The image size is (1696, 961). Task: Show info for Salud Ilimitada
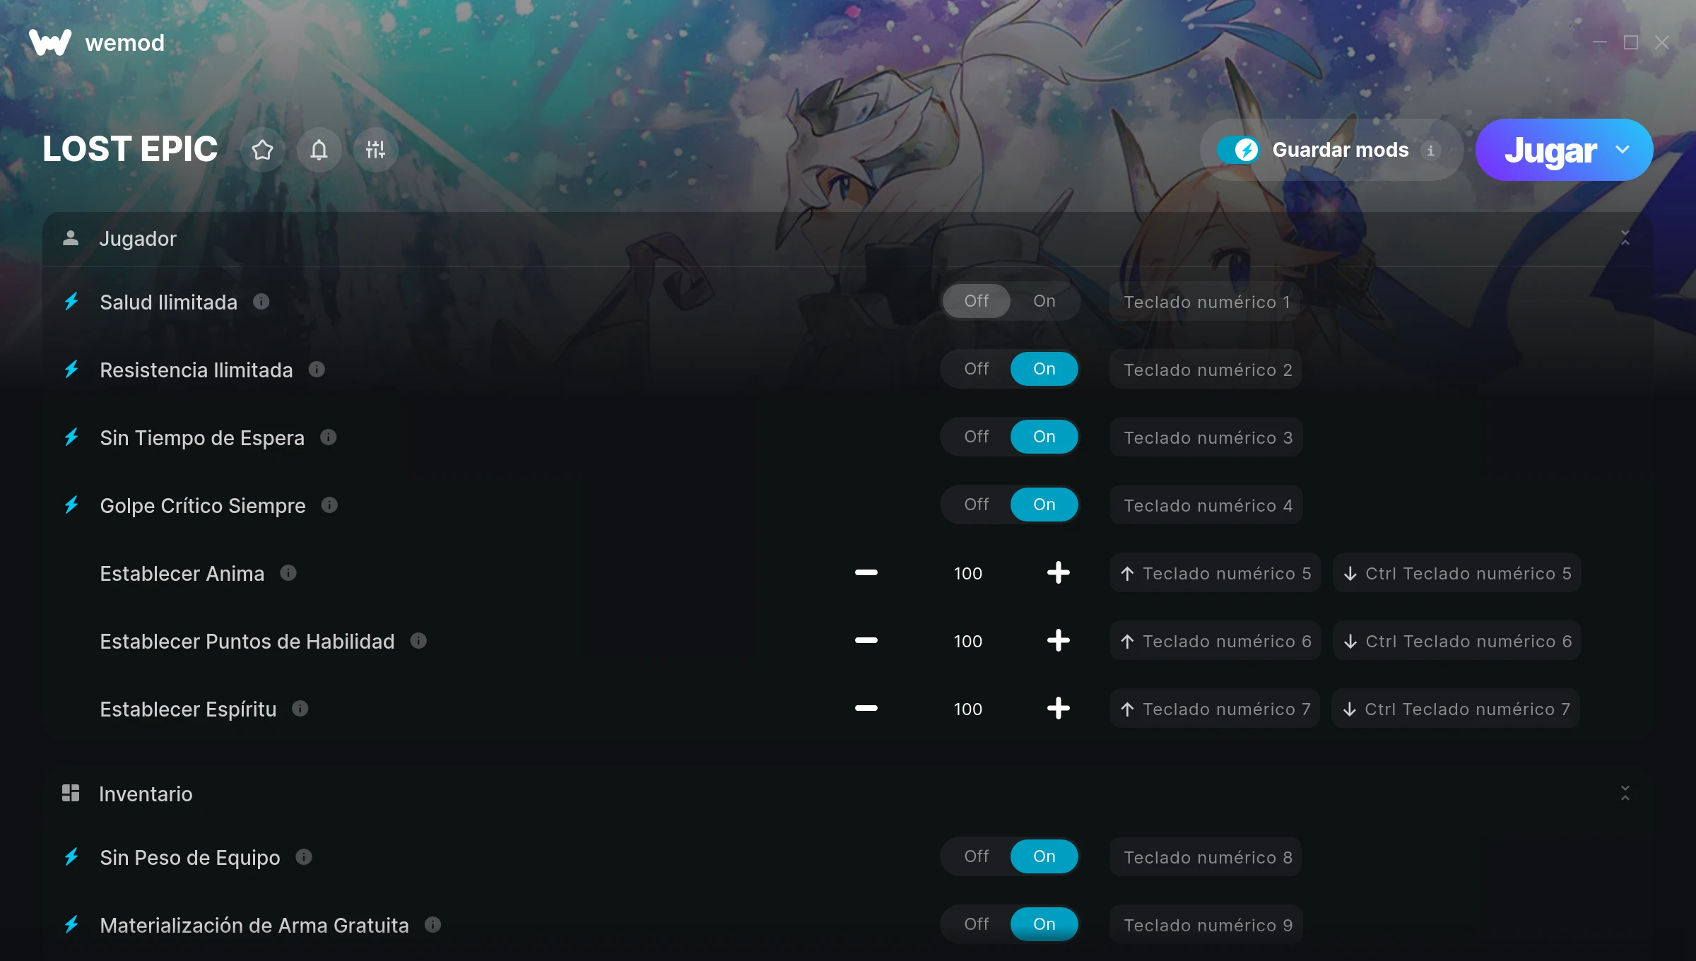(x=261, y=302)
